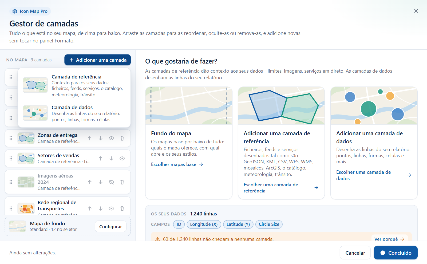Move Setores de vendas layer down

coord(112,158)
